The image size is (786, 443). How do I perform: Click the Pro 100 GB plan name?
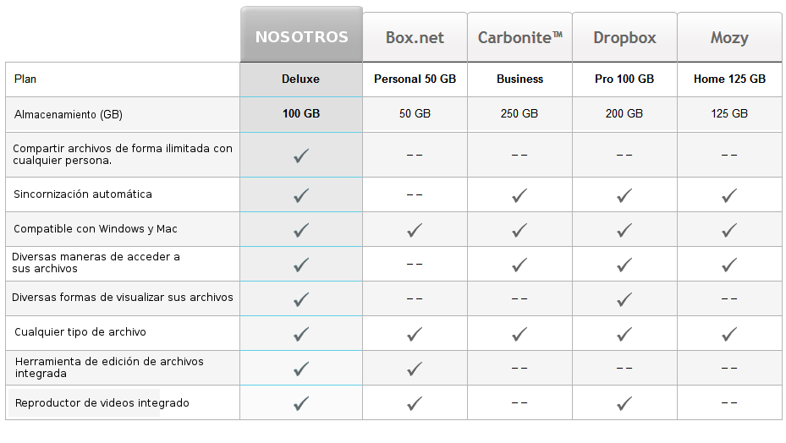tap(624, 79)
